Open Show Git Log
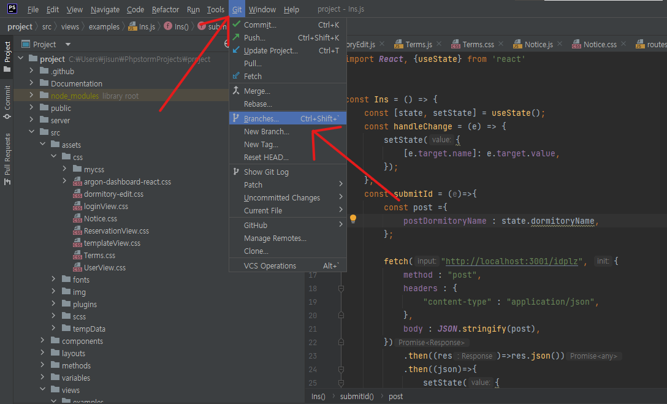 tap(288, 172)
